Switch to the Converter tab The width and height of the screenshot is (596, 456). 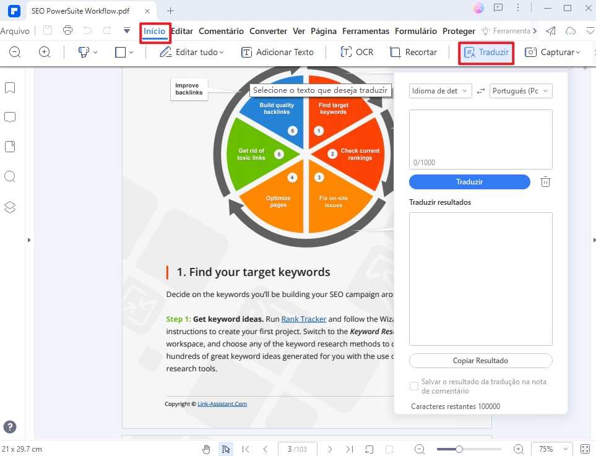point(268,31)
